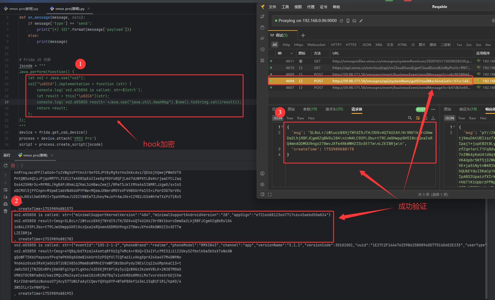Open request panel more options (three dots)

(433, 109)
